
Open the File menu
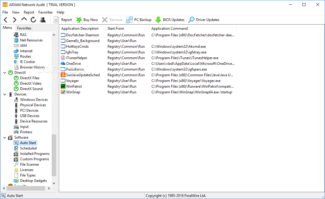(5, 12)
